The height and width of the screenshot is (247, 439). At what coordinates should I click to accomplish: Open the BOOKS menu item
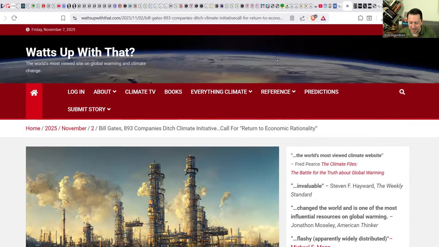[173, 92]
